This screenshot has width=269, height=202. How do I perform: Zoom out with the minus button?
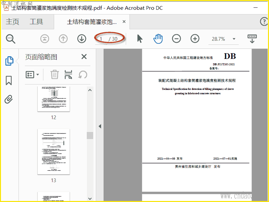(x=176, y=39)
